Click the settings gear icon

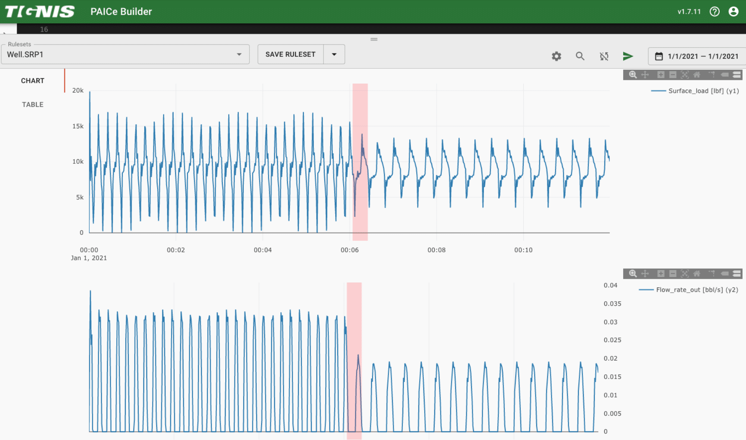(556, 56)
